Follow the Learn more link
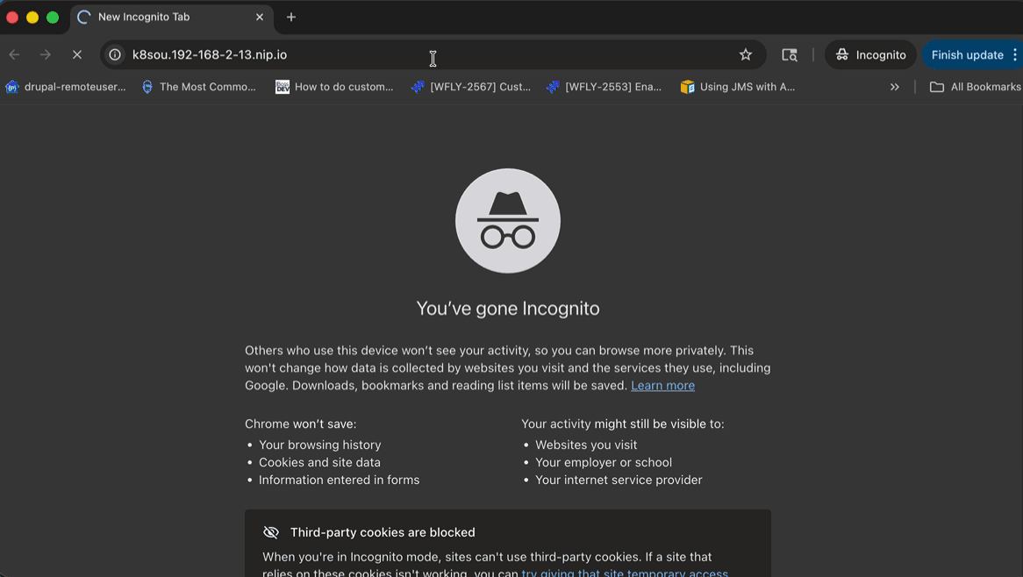The image size is (1023, 577). tap(662, 385)
